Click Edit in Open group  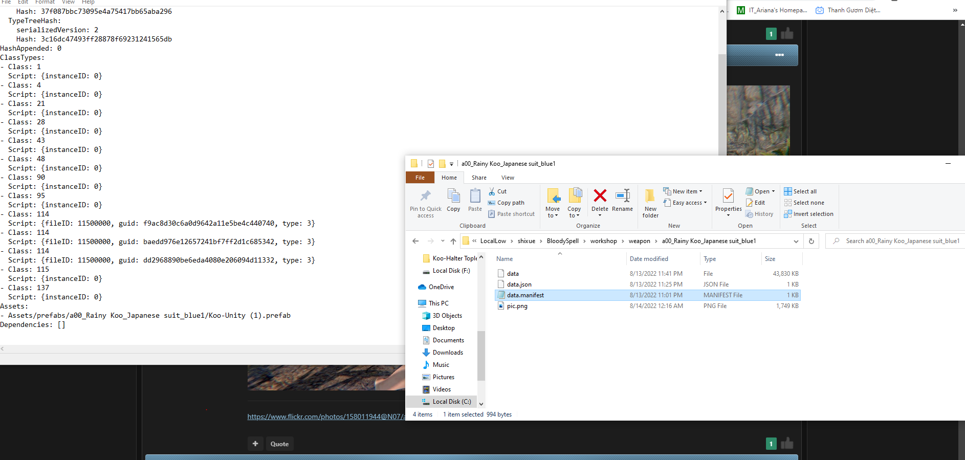pyautogui.click(x=755, y=203)
